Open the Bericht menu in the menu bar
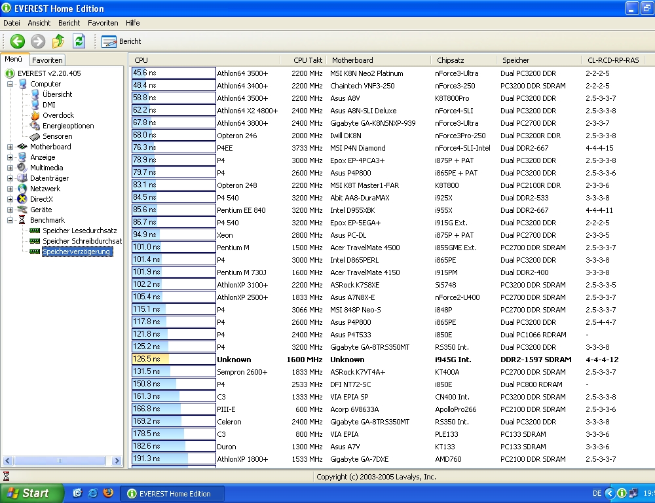 pos(69,23)
